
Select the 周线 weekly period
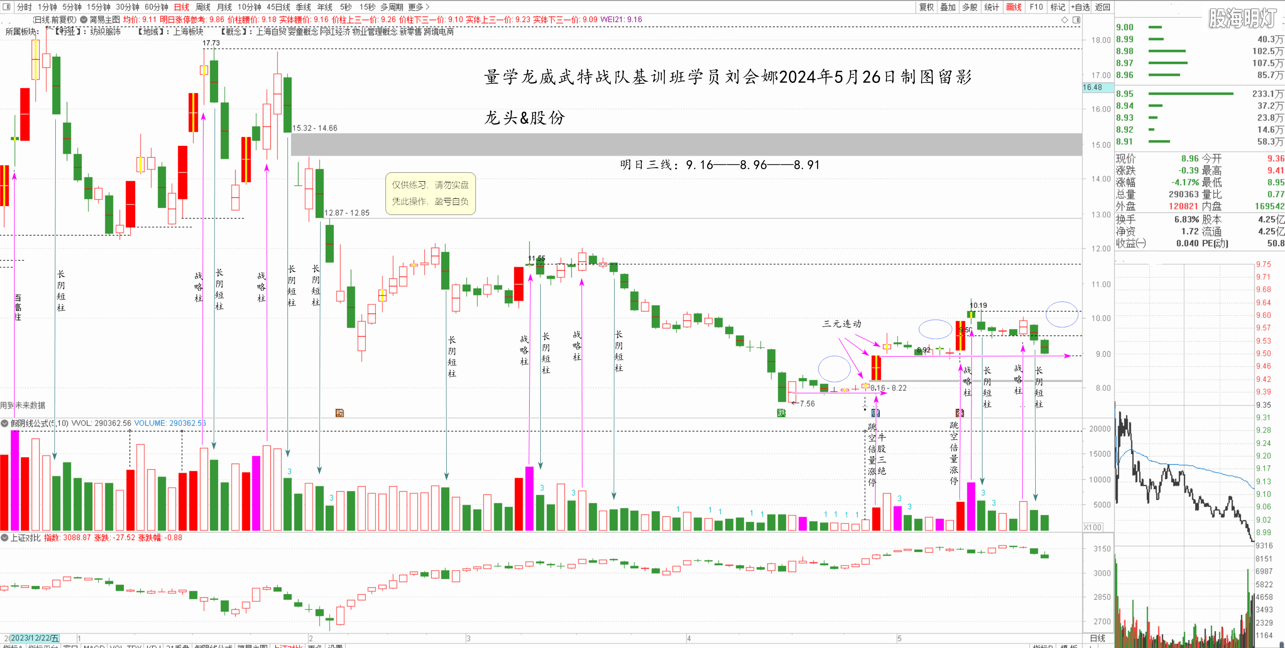[x=203, y=7]
